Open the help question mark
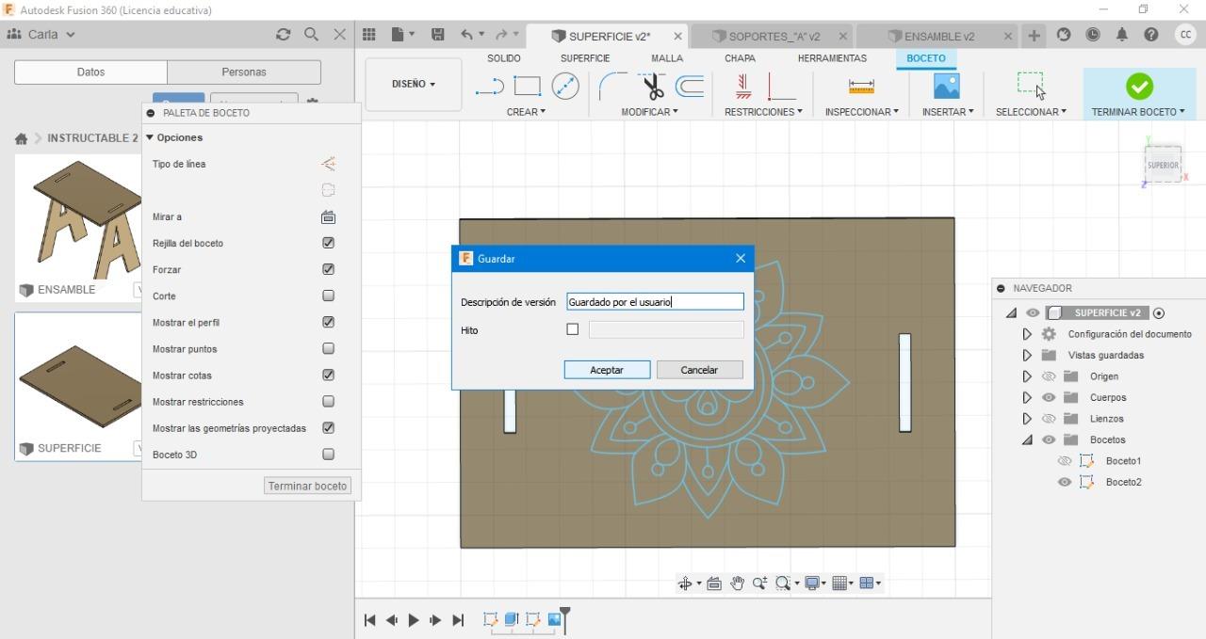 [1150, 35]
